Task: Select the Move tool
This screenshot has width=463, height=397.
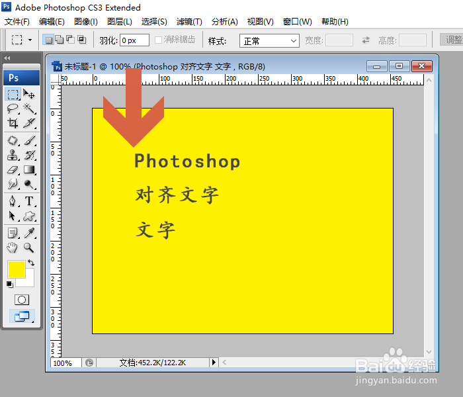Action: click(29, 95)
